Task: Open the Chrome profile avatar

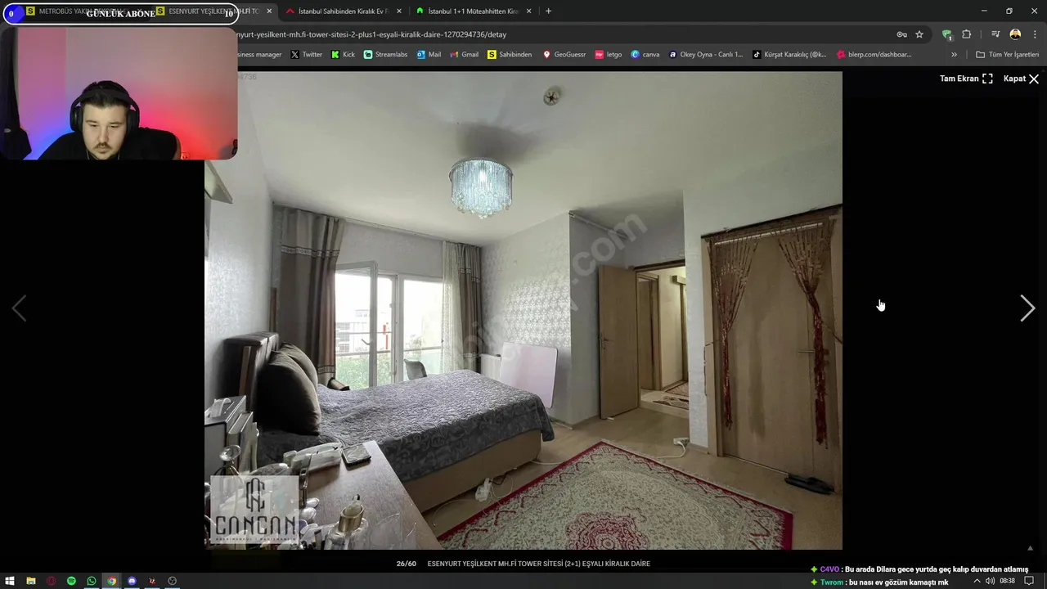Action: pyautogui.click(x=1015, y=34)
